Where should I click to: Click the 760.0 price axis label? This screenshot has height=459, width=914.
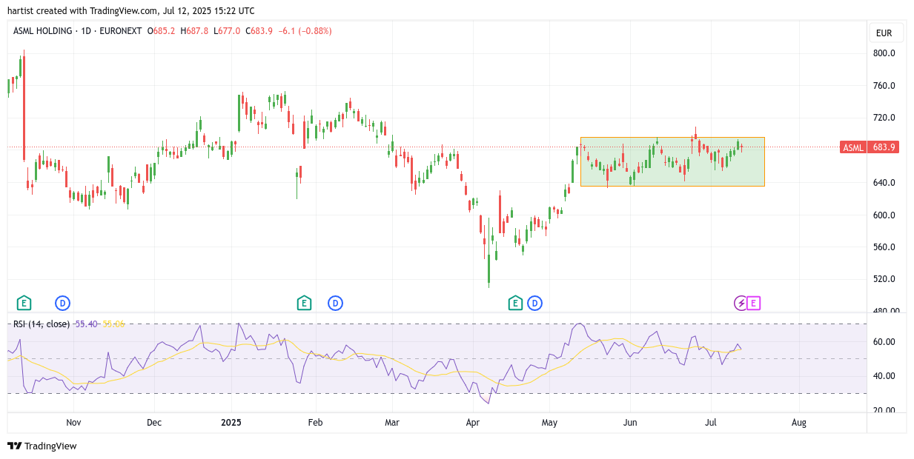coord(884,86)
